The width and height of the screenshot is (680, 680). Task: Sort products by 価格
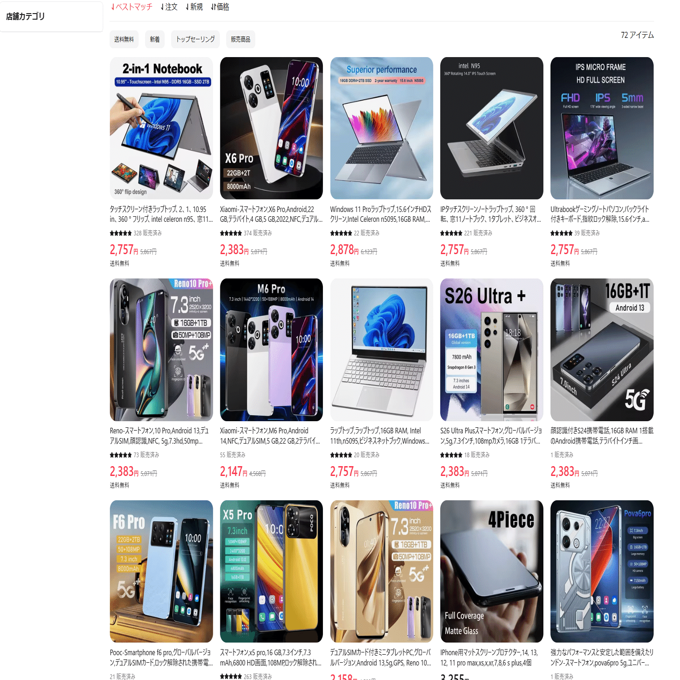220,7
